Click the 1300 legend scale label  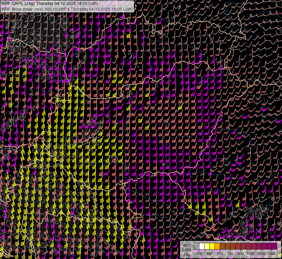[261, 254]
